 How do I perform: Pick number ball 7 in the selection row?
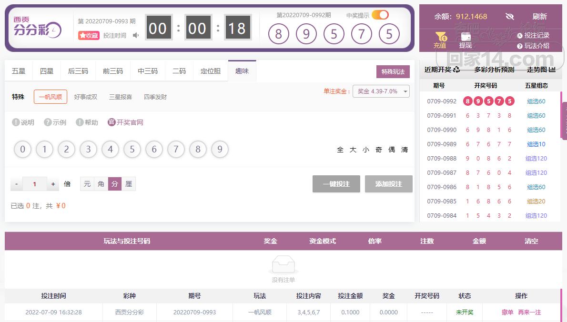[176, 150]
